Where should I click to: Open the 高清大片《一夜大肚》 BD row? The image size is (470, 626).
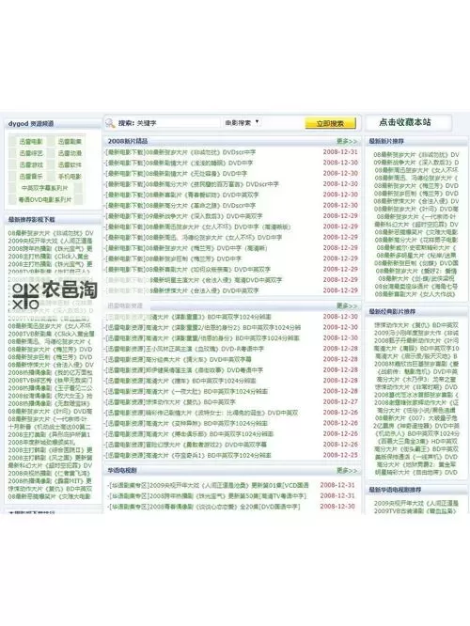pyautogui.click(x=186, y=392)
